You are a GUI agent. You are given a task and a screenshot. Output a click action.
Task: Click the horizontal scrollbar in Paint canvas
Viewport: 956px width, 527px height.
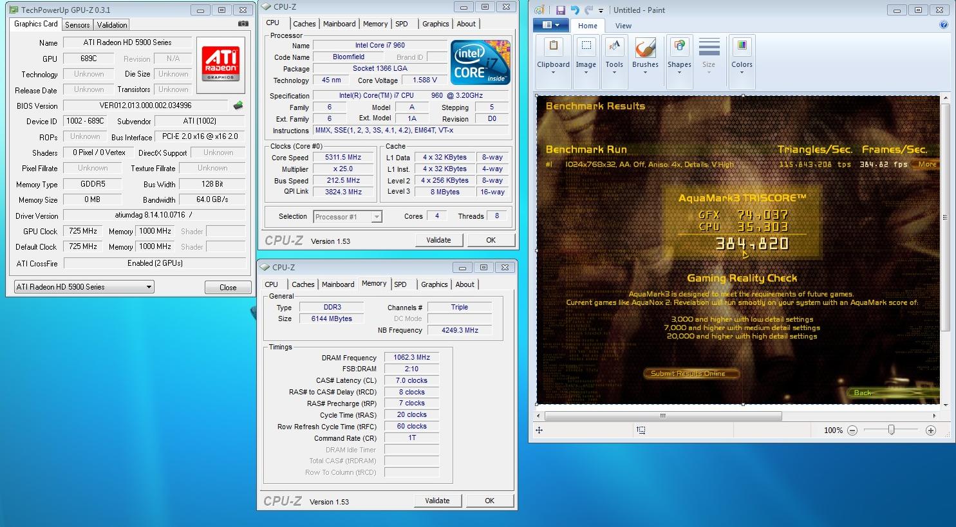pyautogui.click(x=663, y=416)
